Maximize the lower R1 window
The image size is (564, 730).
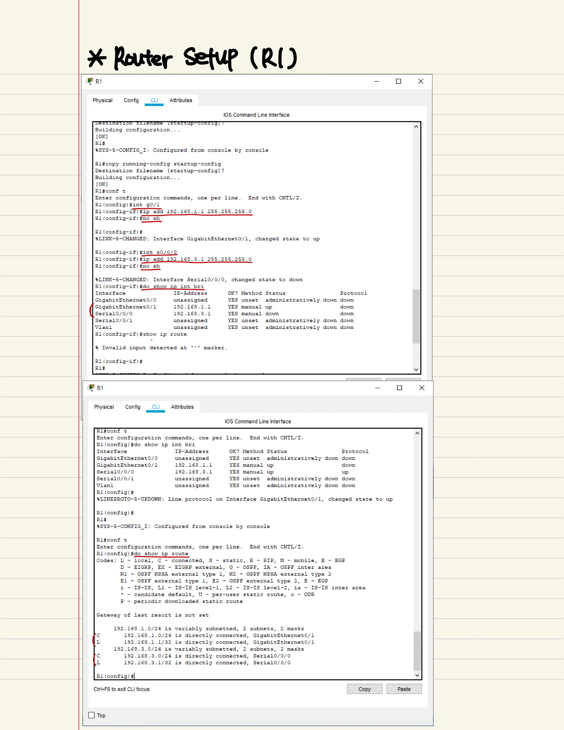pos(400,388)
